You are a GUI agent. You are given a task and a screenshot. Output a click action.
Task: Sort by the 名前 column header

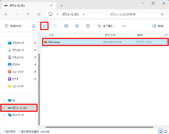tap(51, 35)
